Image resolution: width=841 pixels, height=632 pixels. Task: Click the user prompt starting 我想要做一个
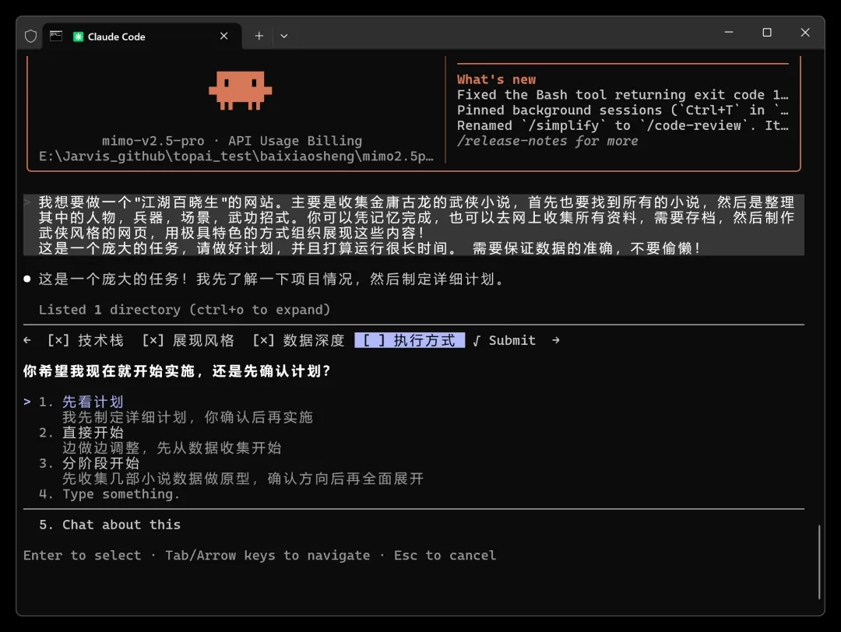tap(414, 225)
